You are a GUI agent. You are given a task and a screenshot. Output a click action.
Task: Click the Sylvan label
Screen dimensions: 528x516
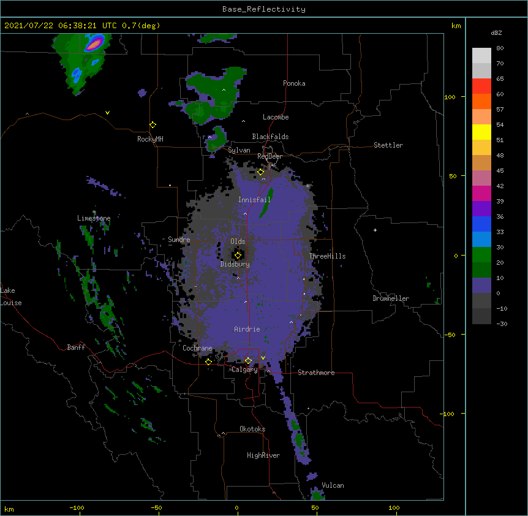(239, 150)
